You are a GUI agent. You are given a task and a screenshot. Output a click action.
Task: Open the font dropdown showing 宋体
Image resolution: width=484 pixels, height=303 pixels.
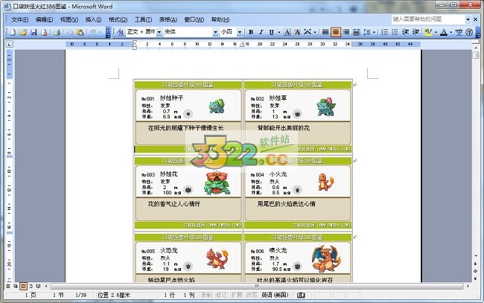[x=215, y=32]
